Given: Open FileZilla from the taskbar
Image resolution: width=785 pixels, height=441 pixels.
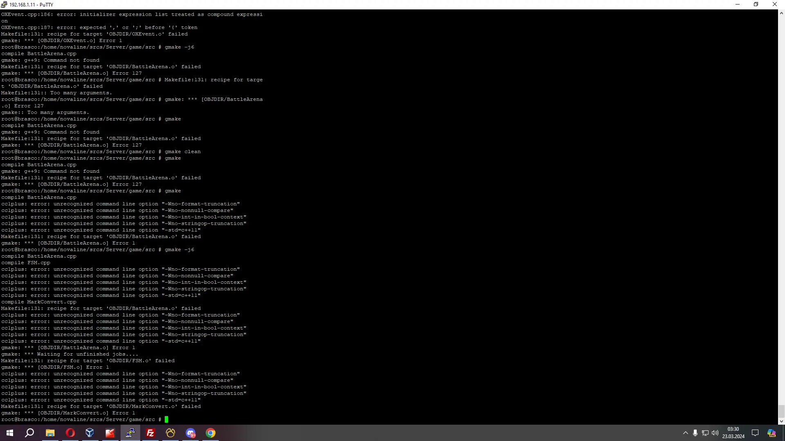Looking at the screenshot, I should click(x=150, y=433).
